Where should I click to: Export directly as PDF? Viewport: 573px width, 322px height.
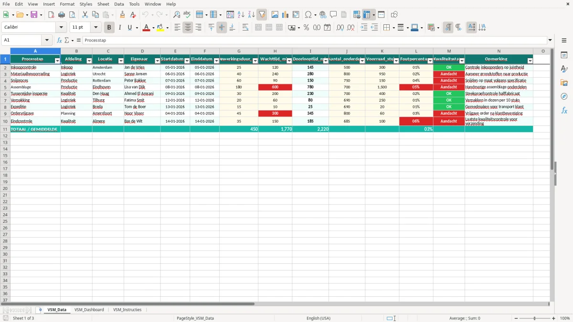click(51, 15)
